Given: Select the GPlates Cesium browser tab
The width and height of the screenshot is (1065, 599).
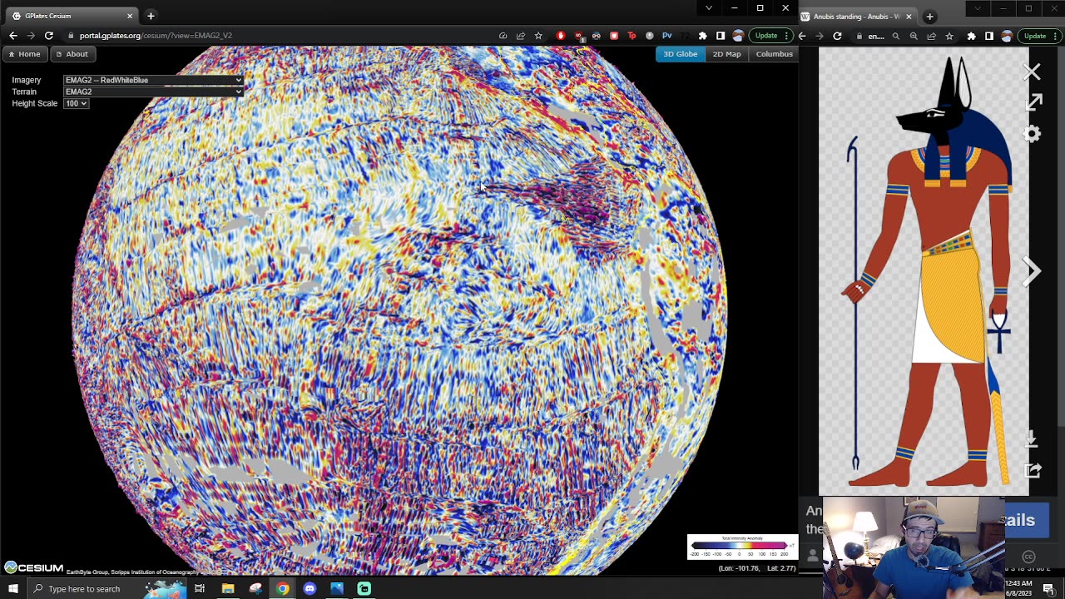Looking at the screenshot, I should coord(71,16).
